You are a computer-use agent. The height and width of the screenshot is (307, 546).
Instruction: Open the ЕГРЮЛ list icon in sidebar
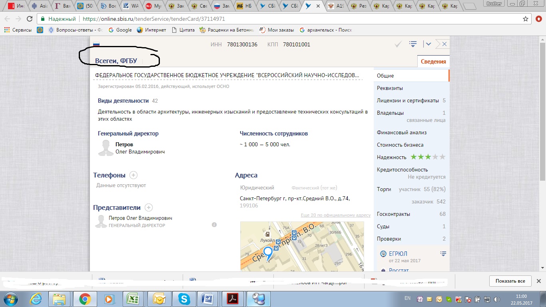coord(443,253)
